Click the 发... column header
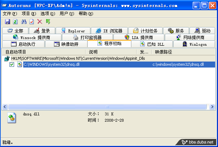The image size is (218, 147). coord(144,52)
